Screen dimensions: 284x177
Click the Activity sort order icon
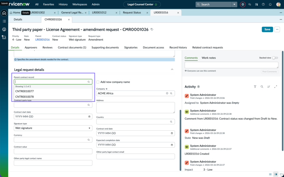pos(269,87)
